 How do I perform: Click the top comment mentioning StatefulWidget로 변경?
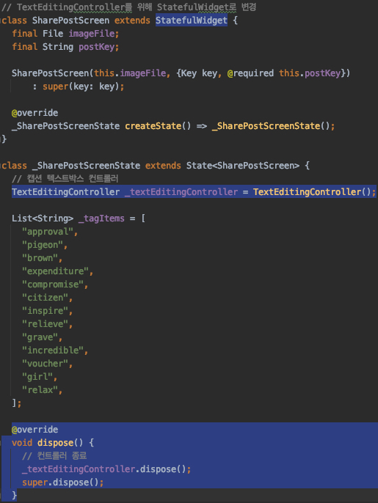[128, 7]
